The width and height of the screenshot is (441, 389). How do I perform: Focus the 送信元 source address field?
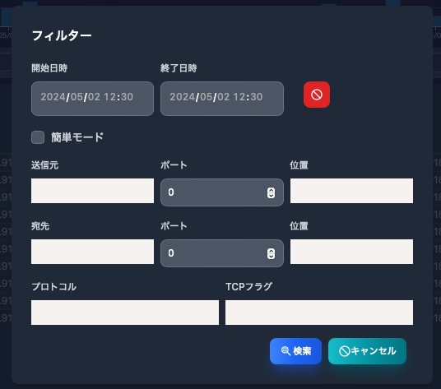[92, 191]
